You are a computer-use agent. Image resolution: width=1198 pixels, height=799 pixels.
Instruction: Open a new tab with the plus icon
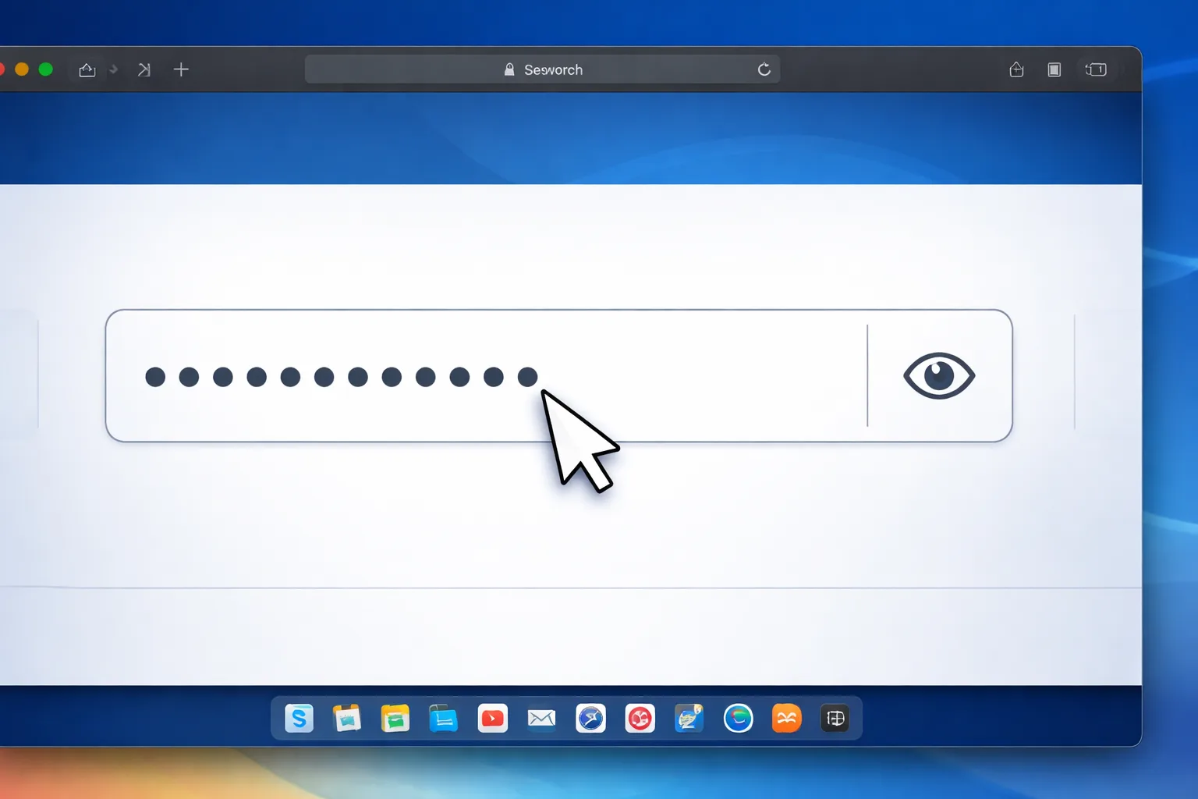pos(181,69)
